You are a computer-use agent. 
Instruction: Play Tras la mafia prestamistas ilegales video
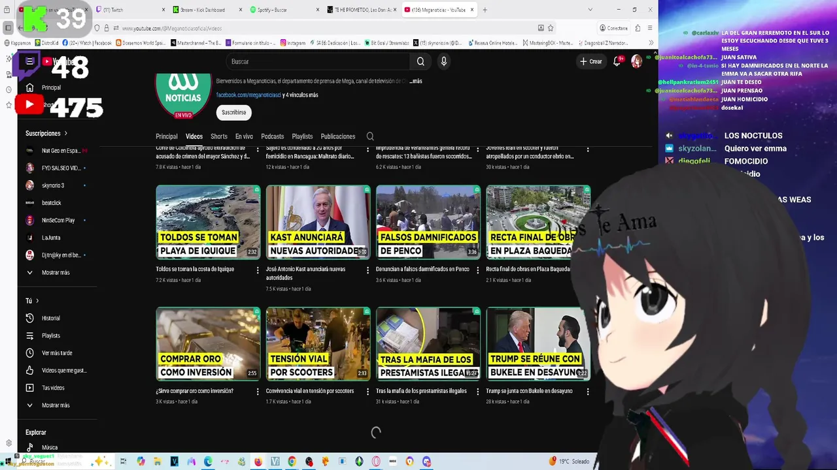428,344
